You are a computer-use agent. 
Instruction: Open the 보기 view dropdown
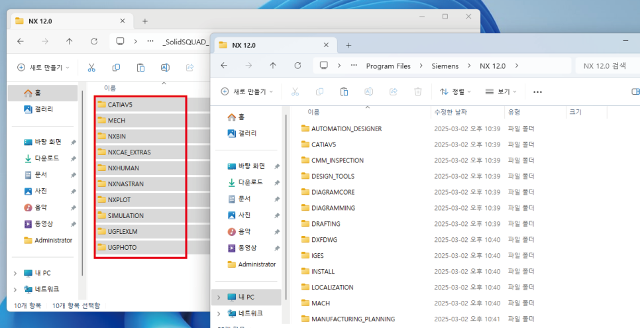(x=501, y=91)
